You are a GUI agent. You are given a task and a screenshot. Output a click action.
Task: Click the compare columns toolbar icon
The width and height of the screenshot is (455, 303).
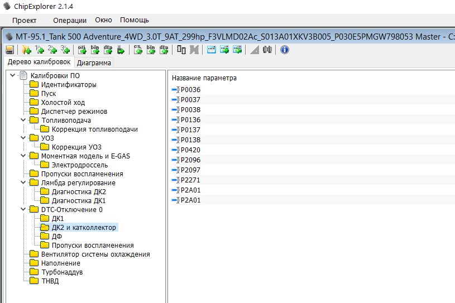[x=181, y=50]
